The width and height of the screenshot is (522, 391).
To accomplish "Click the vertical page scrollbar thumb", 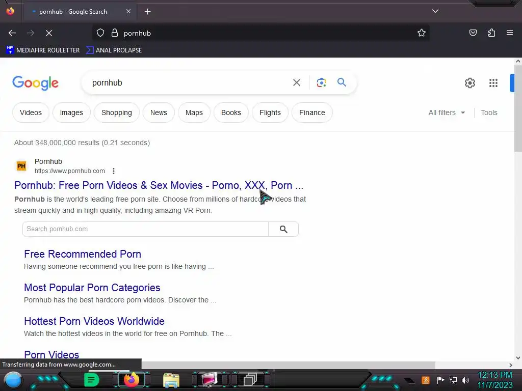I will pyautogui.click(x=518, y=108).
